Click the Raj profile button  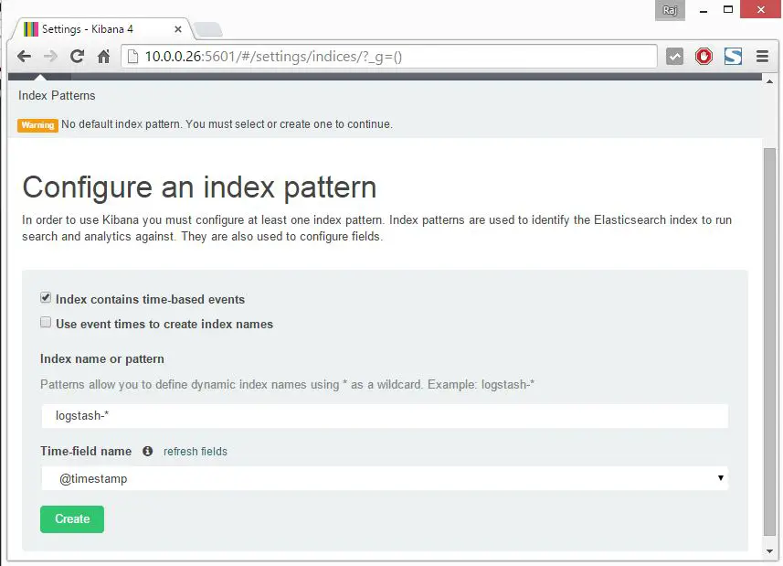[x=670, y=10]
